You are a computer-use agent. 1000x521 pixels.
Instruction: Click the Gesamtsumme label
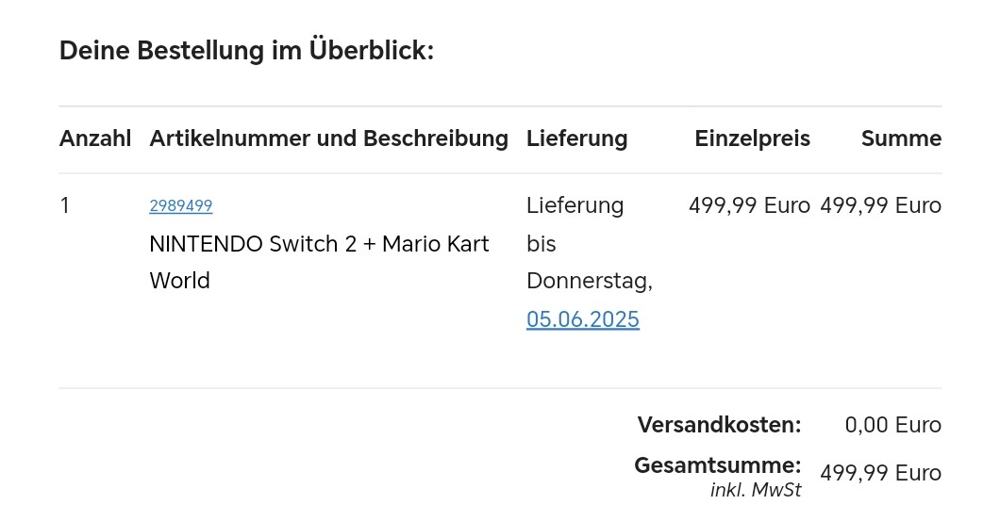(718, 465)
